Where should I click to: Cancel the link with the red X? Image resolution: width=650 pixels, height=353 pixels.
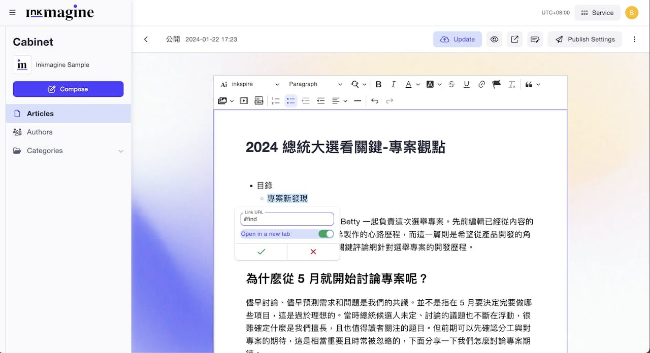313,252
